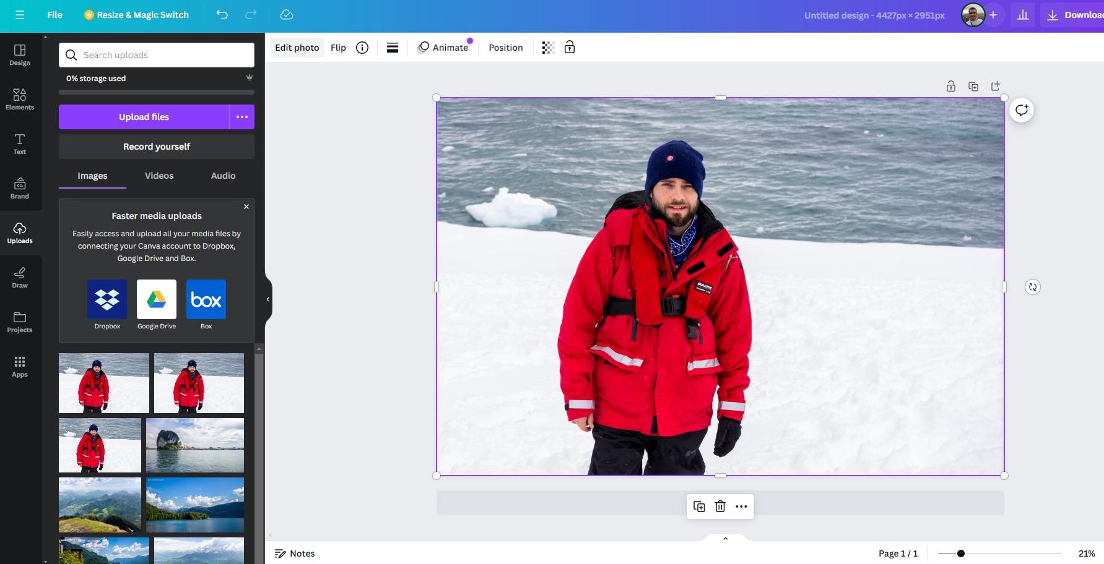This screenshot has width=1104, height=564.
Task: Open the 21% zoom level menu
Action: point(1087,553)
